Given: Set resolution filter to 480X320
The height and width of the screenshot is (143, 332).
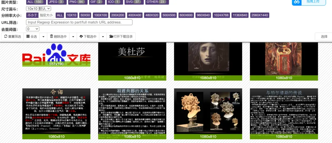Looking at the screenshot, I should 152,15.
